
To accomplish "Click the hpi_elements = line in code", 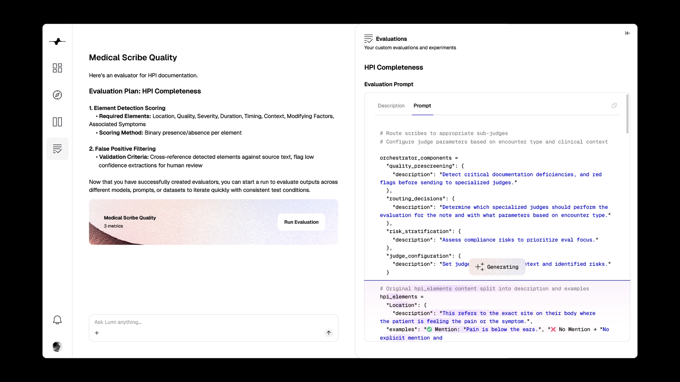I will tap(402, 297).
